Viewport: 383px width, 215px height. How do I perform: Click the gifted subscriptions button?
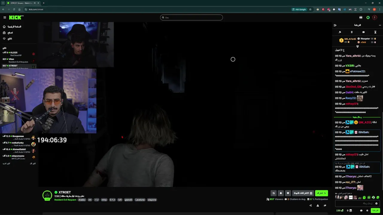point(303,193)
